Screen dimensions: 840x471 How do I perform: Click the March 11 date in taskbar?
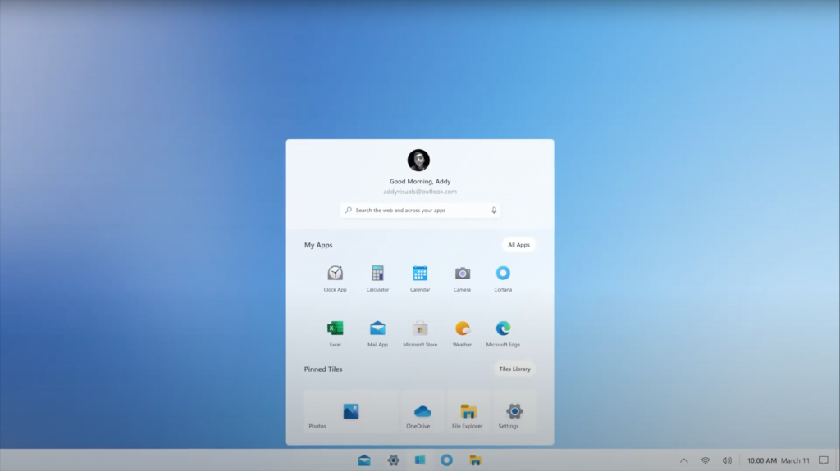pyautogui.click(x=795, y=460)
